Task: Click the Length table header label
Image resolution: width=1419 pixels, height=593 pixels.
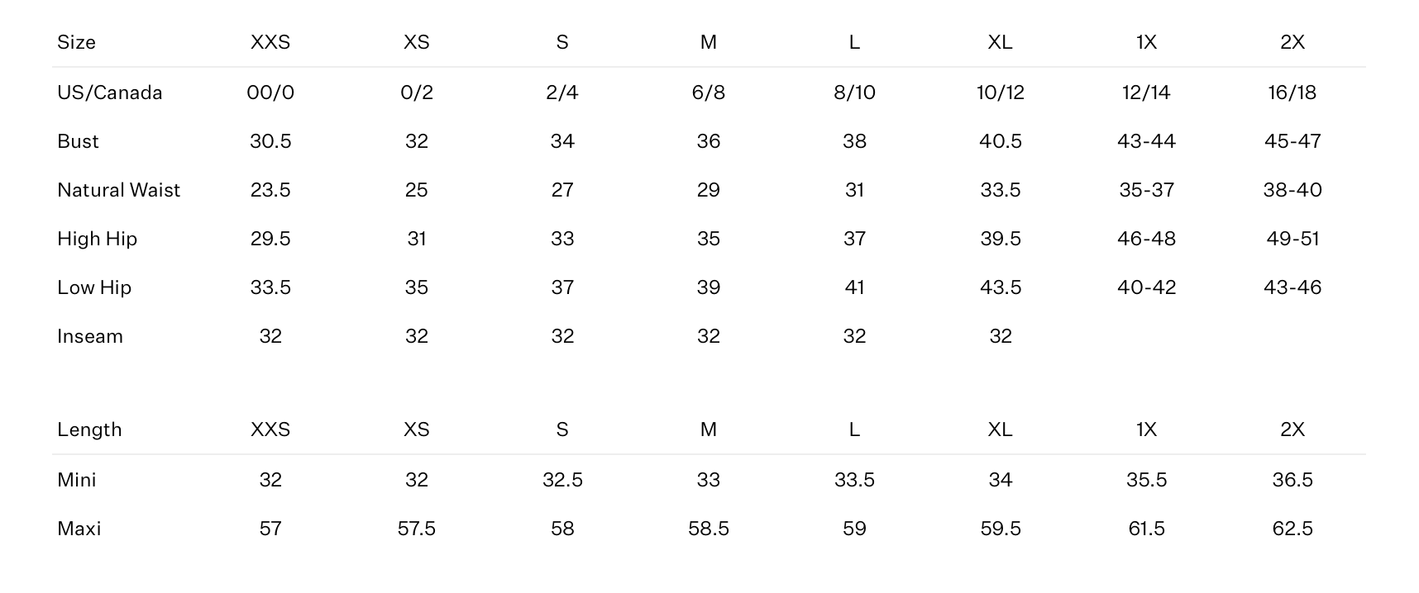Action: (x=89, y=429)
